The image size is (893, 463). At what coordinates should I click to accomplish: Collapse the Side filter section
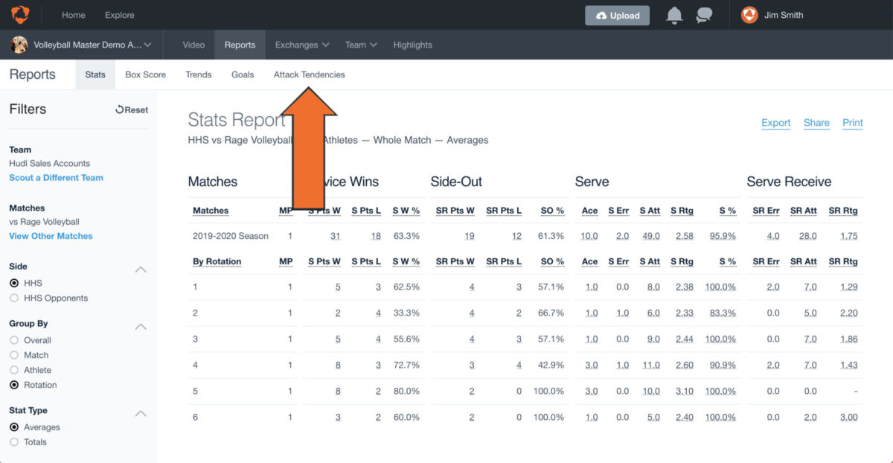[x=141, y=269]
